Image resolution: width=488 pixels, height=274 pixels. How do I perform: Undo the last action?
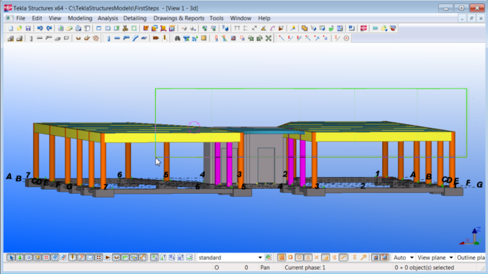[40, 28]
